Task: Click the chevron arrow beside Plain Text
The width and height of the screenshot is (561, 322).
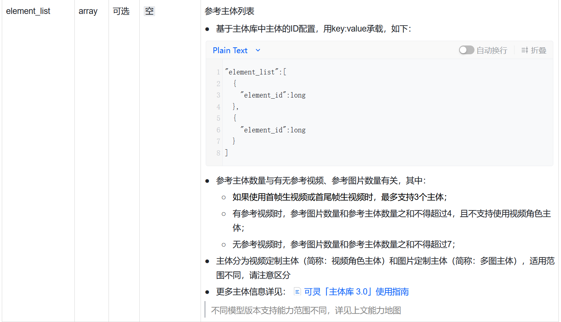Action: pos(258,50)
